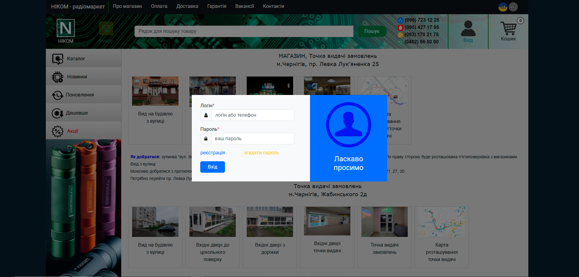Click Vodafone phone icon (095) number

pos(400,27)
